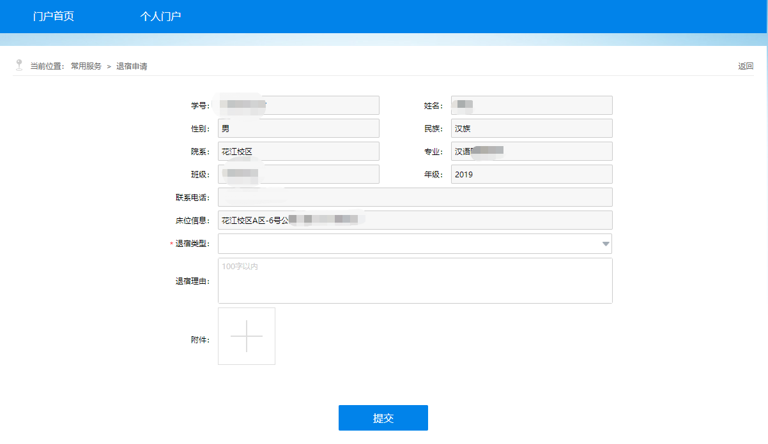Click the 班级 input field

tap(298, 174)
